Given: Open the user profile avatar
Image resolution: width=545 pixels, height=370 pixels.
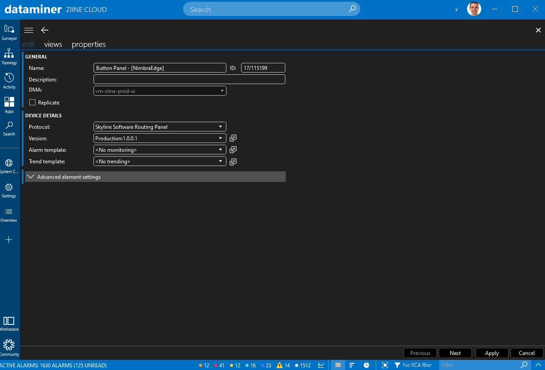Looking at the screenshot, I should tap(474, 9).
